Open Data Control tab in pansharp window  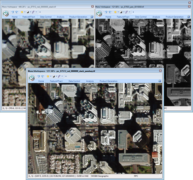(x=74, y=81)
